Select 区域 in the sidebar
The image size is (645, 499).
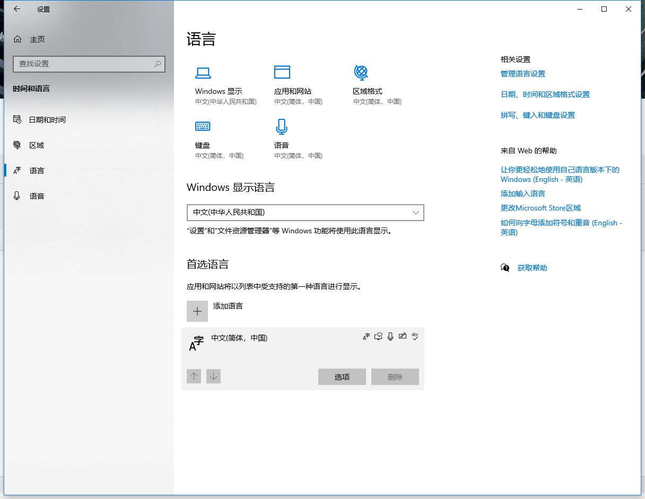(37, 145)
